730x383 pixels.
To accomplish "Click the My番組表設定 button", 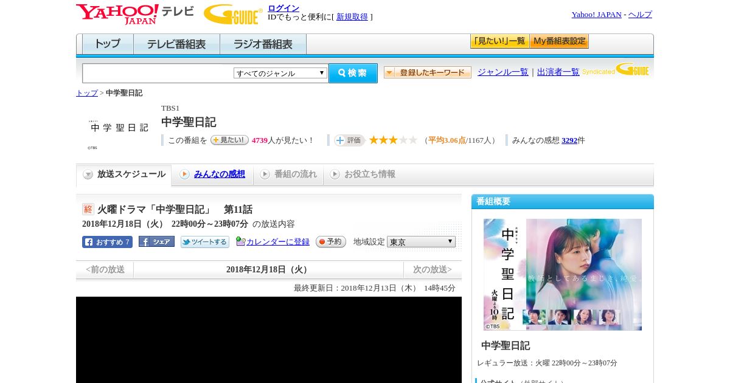I will pos(559,41).
